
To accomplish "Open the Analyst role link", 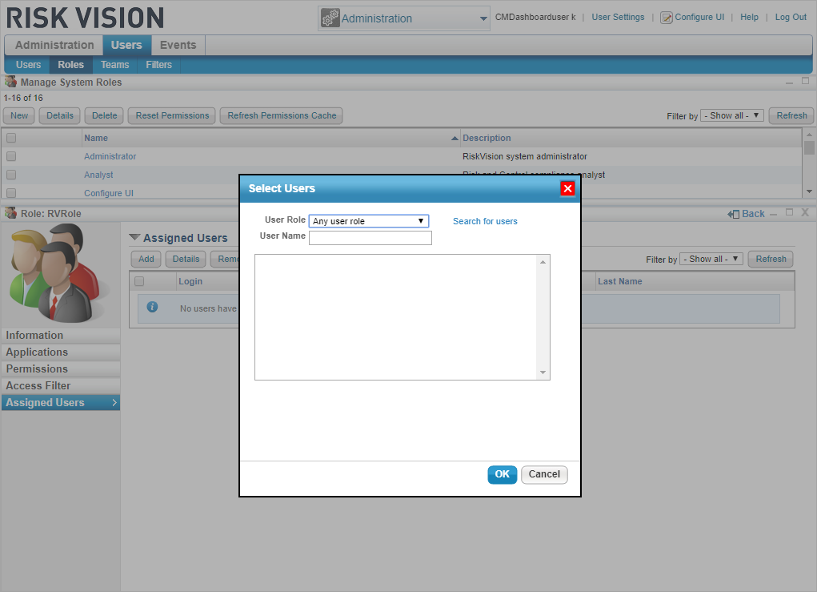I will click(98, 175).
